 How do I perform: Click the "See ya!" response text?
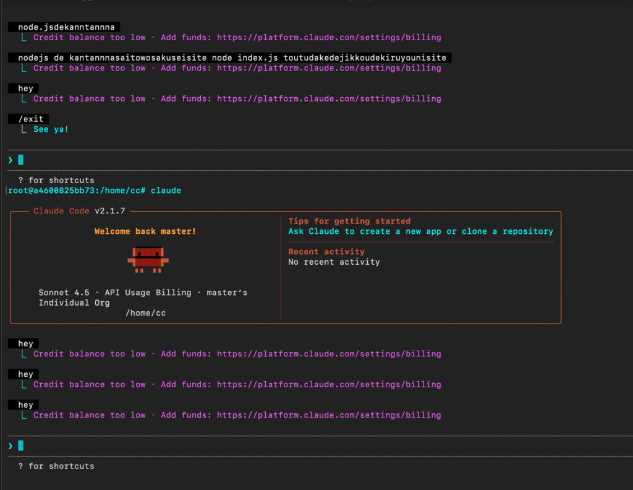[51, 129]
